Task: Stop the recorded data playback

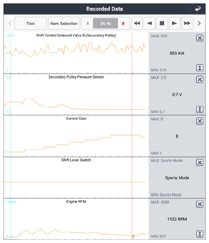Action: point(162,24)
